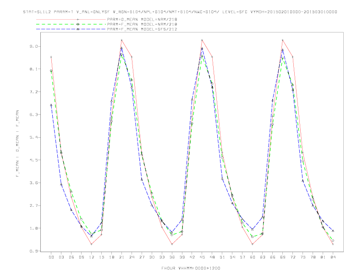Click y-axis tick label 4.5
Screen dimensions: 363x280
pos(33,160)
